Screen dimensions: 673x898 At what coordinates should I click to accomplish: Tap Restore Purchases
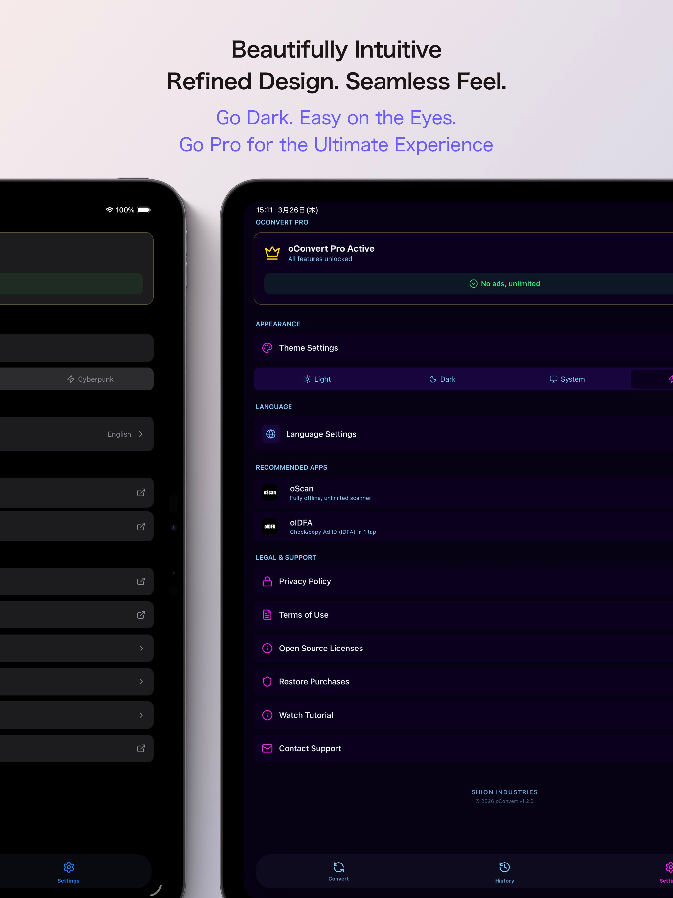[x=463, y=682]
